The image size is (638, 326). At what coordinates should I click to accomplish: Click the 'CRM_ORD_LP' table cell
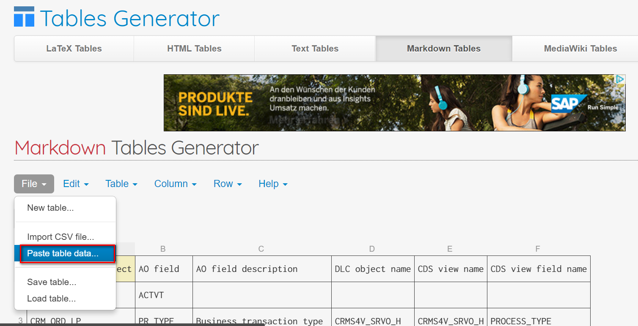coord(81,318)
